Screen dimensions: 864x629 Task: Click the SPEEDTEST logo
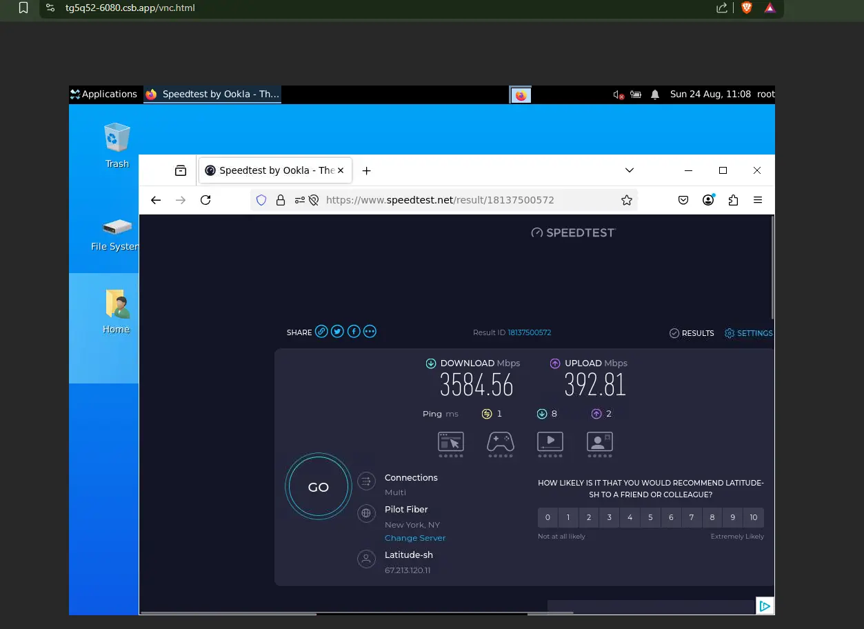coord(573,232)
